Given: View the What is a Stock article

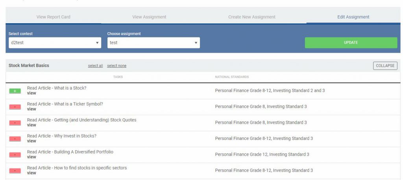Looking at the screenshot, I should pos(31,93).
